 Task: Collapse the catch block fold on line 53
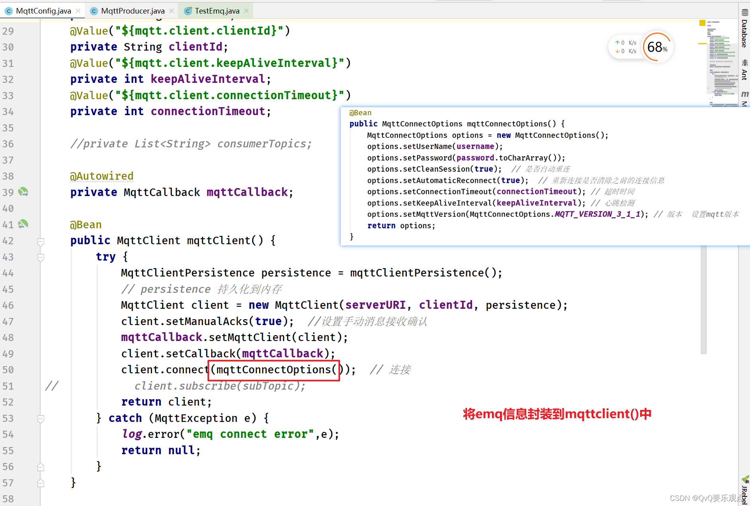pos(41,419)
